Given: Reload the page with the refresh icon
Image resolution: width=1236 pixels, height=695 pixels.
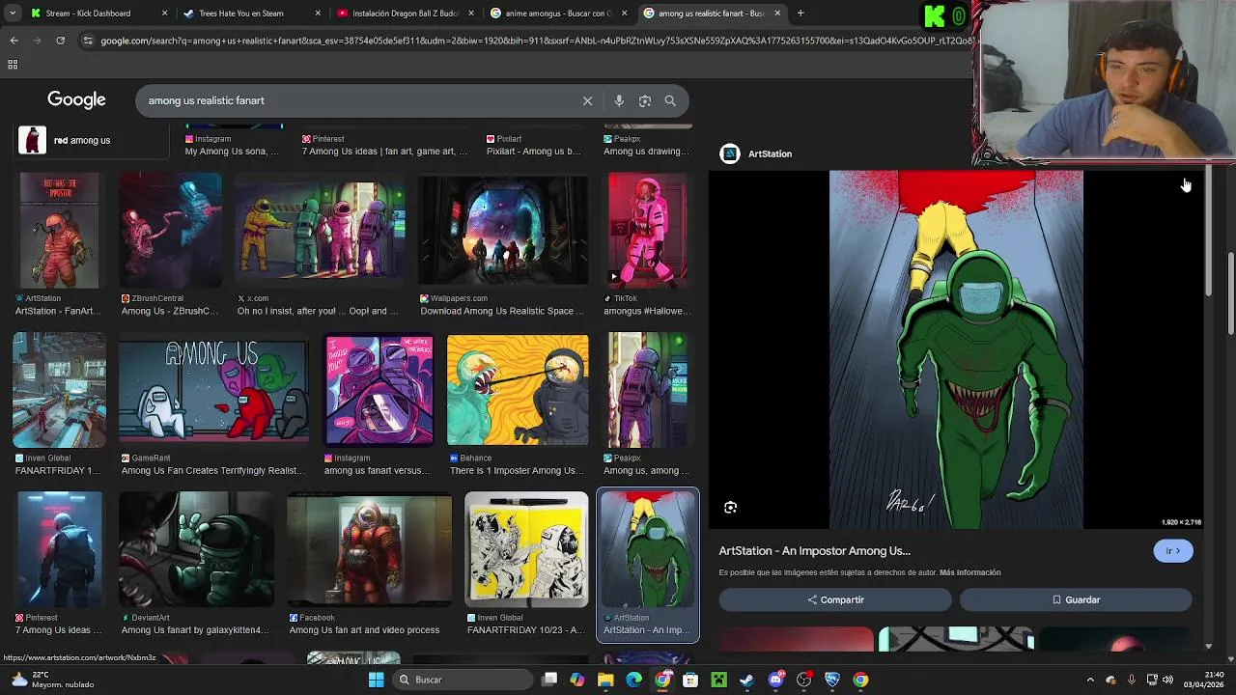Looking at the screenshot, I should pyautogui.click(x=60, y=41).
